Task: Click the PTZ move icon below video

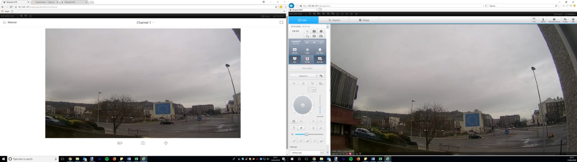Action: pos(166,143)
